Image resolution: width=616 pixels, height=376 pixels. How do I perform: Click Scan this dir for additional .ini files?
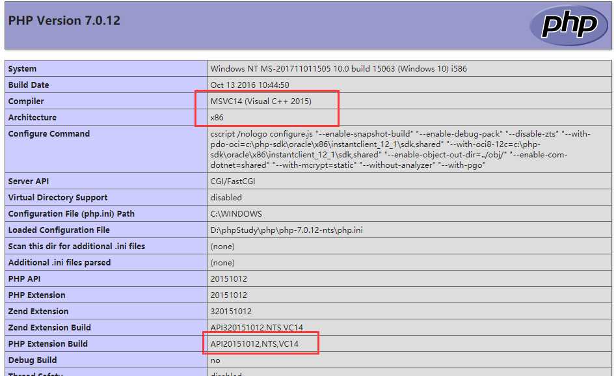[x=77, y=247]
